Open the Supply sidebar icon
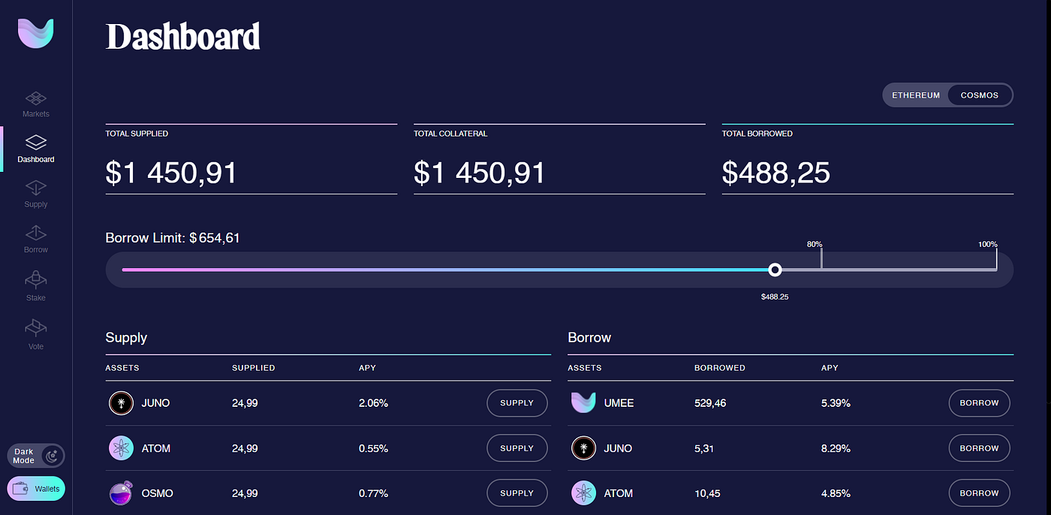The width and height of the screenshot is (1051, 515). (36, 188)
